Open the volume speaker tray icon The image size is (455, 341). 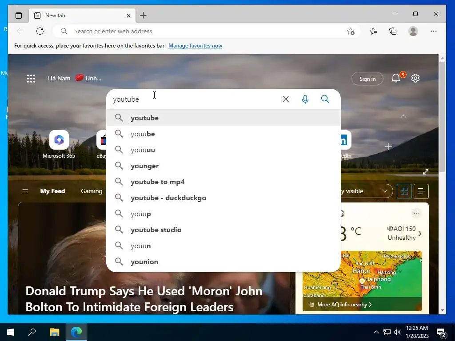[x=397, y=332]
